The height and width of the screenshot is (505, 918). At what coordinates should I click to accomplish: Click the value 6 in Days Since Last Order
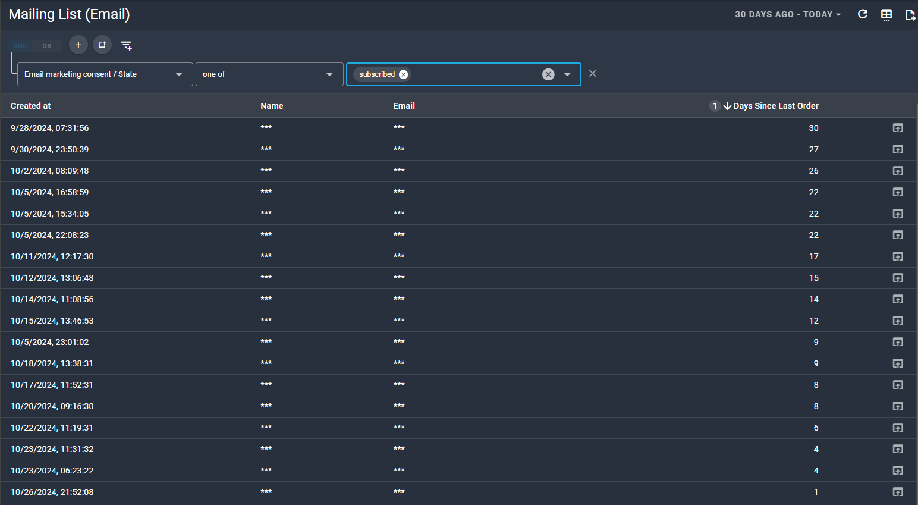tap(816, 428)
